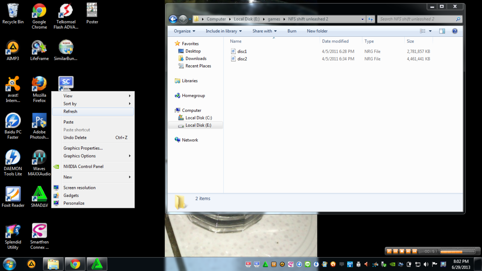Select the Poster desktop icon

tap(92, 14)
